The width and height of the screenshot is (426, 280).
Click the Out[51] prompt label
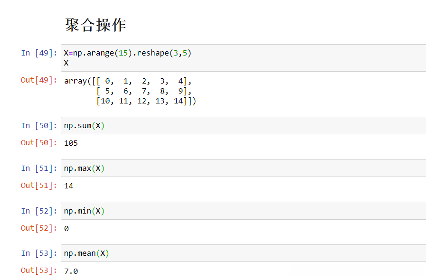coord(39,186)
